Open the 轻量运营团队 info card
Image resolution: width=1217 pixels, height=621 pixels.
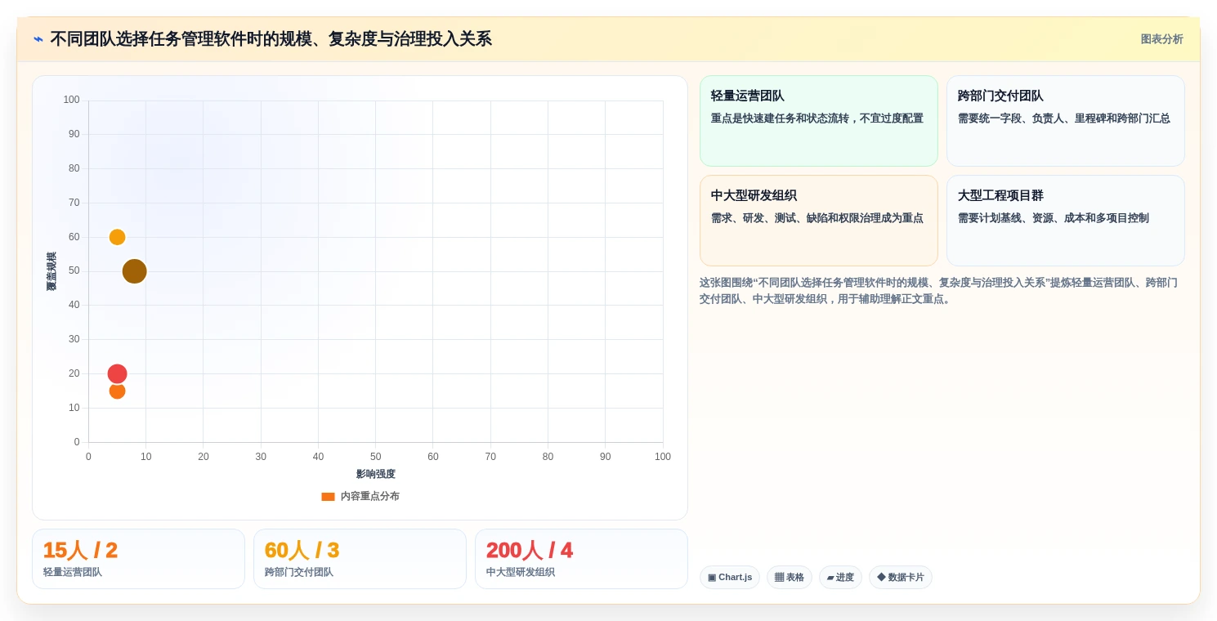[x=818, y=121]
